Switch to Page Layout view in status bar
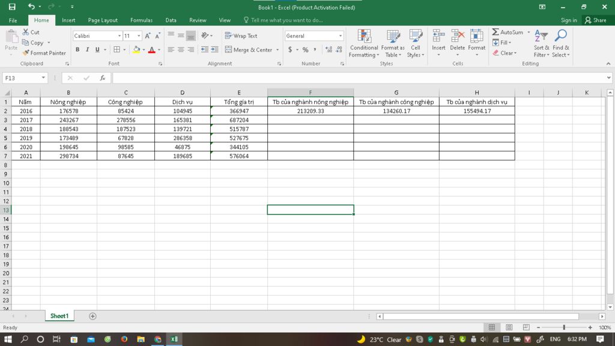This screenshot has height=346, width=615. (509, 327)
